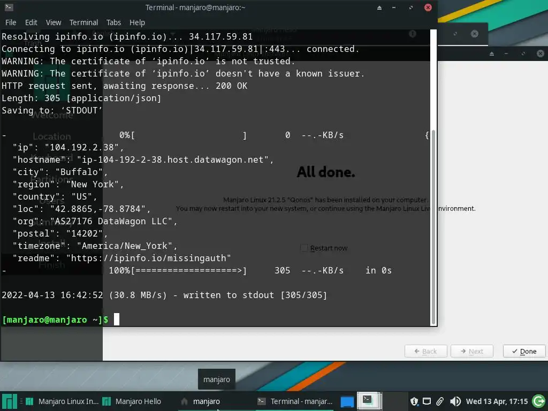Click the "loc": "42.8865,-78.8784" line
This screenshot has height=411, width=548.
[x=81, y=209]
